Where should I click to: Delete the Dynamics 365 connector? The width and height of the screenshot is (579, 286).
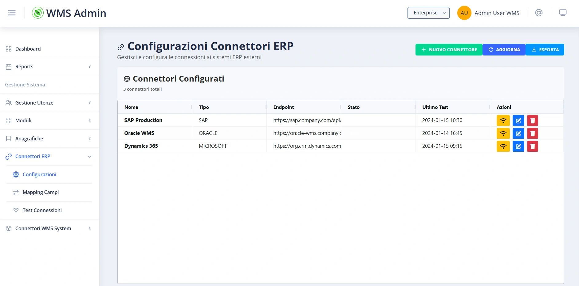pos(533,146)
